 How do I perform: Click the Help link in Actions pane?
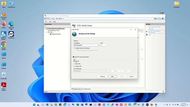point(150,35)
